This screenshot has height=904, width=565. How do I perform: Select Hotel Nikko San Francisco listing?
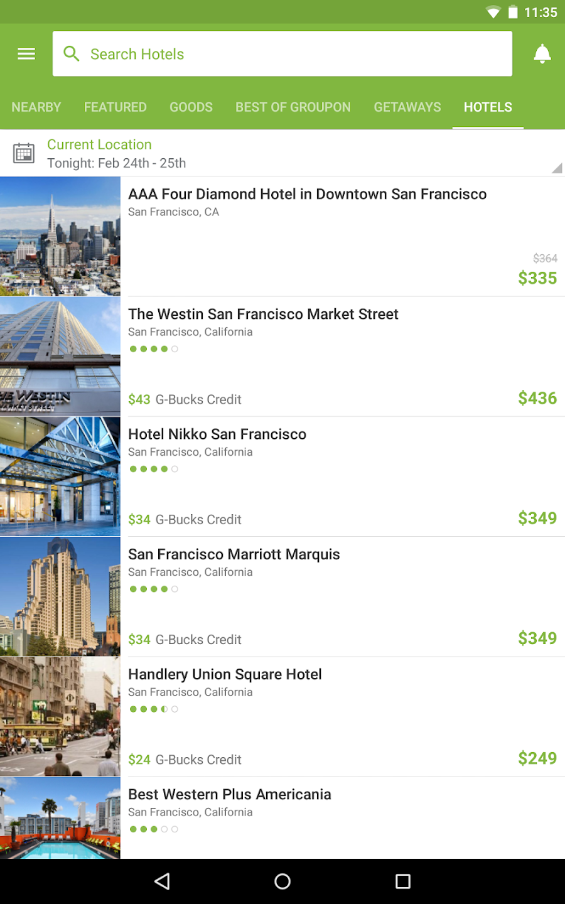217,434
